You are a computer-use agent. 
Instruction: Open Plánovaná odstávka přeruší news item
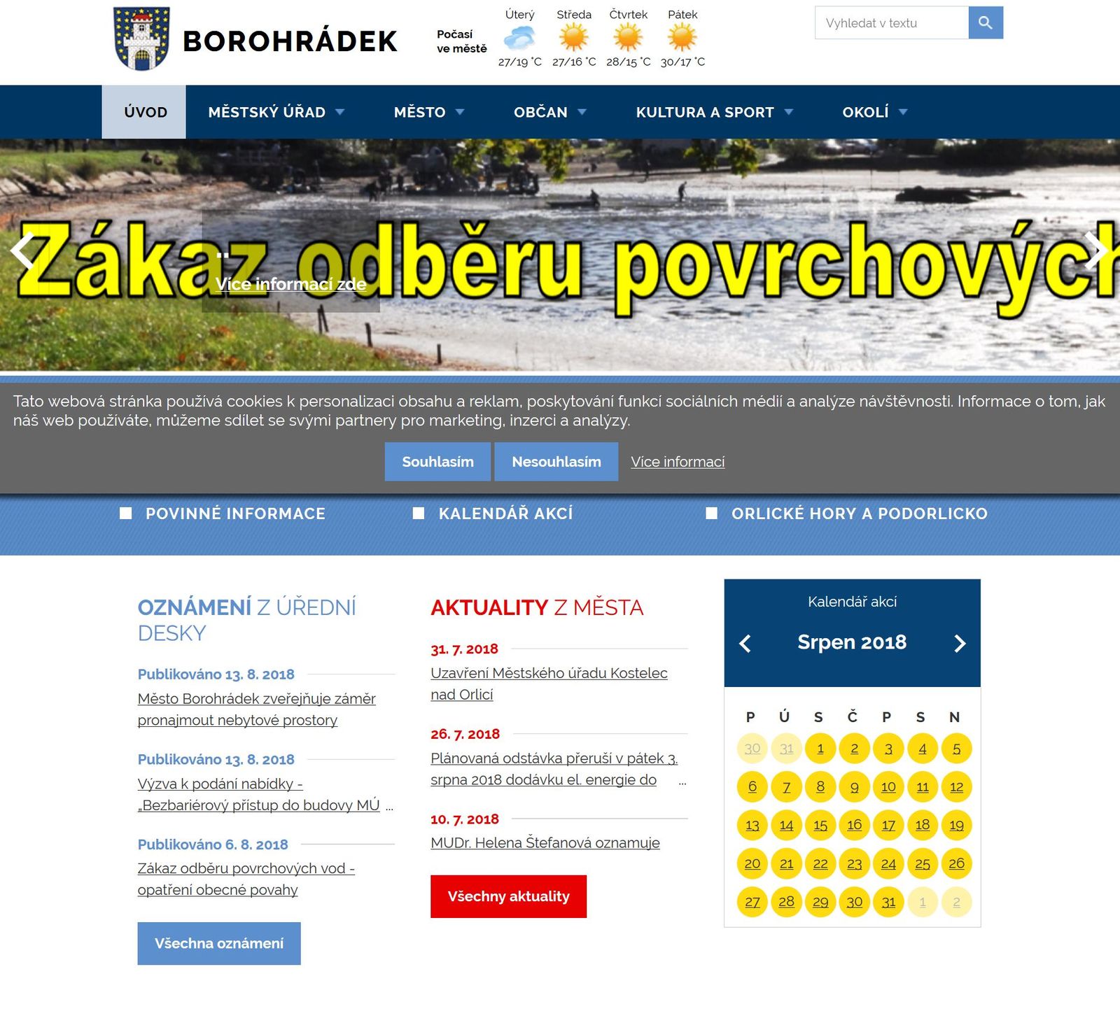point(554,769)
